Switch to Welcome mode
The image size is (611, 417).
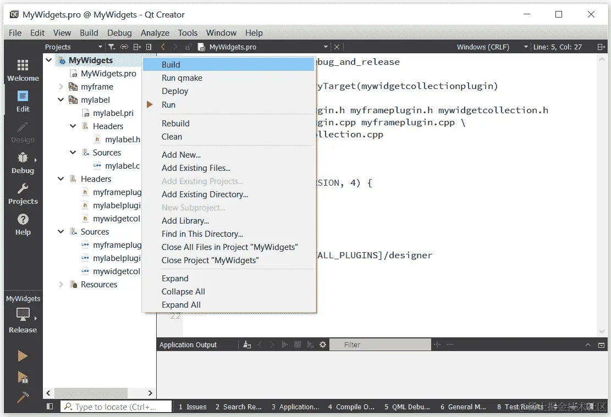click(23, 70)
